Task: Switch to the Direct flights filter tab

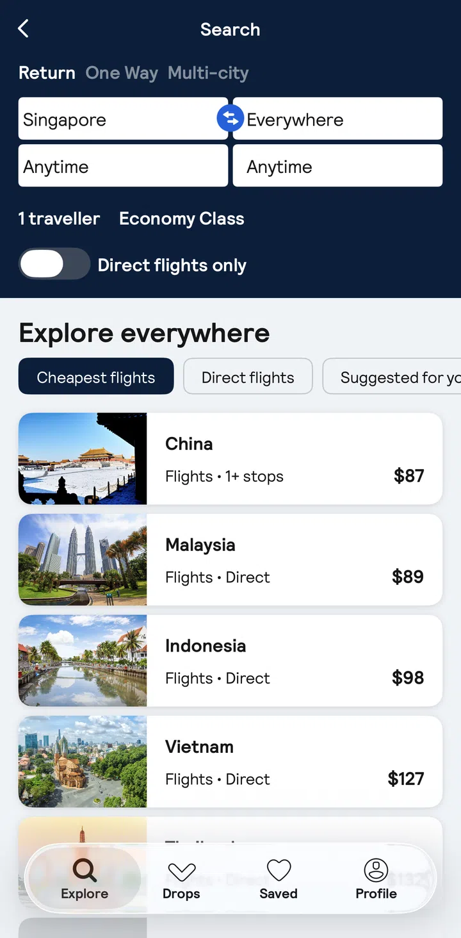Action: [248, 377]
